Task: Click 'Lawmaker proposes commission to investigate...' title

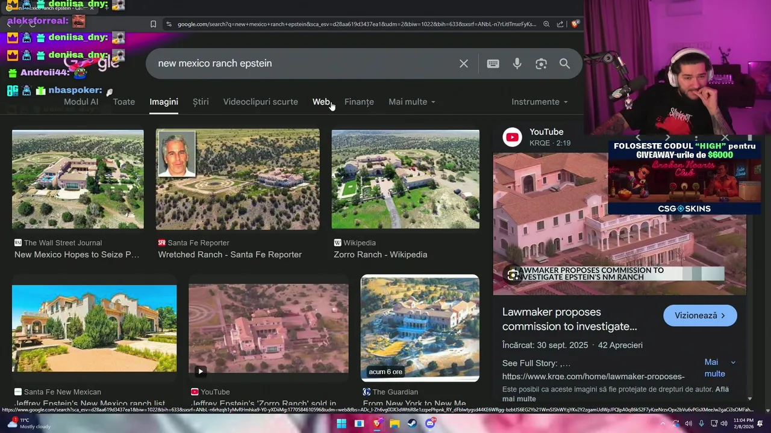Action: click(x=569, y=319)
